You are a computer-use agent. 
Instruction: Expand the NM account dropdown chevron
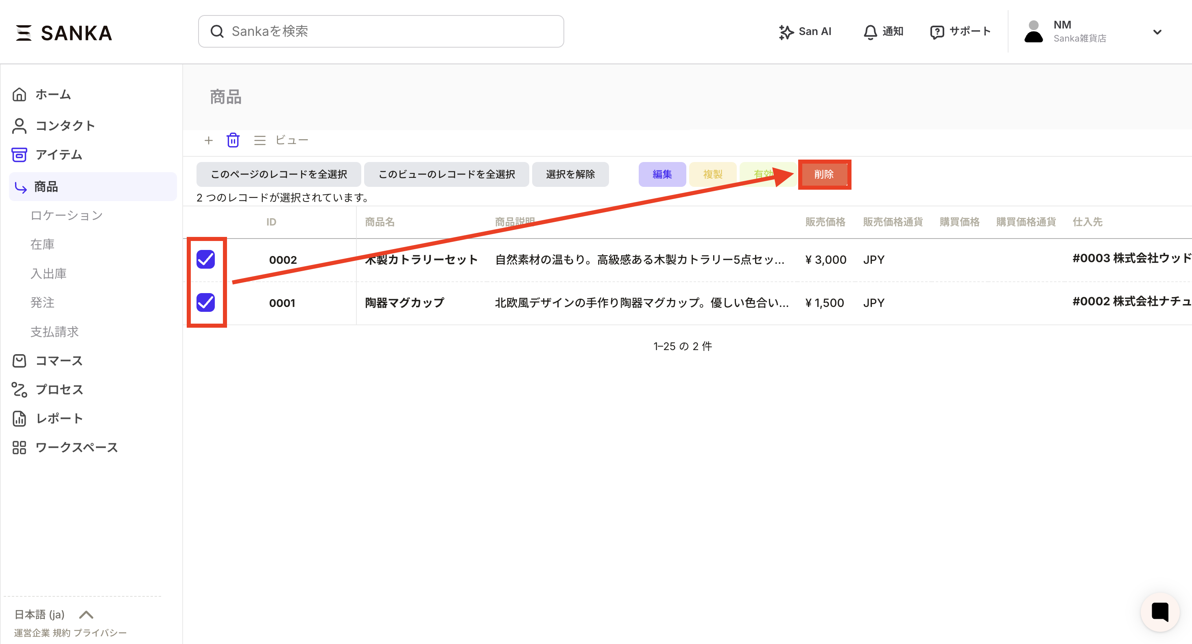click(x=1157, y=32)
